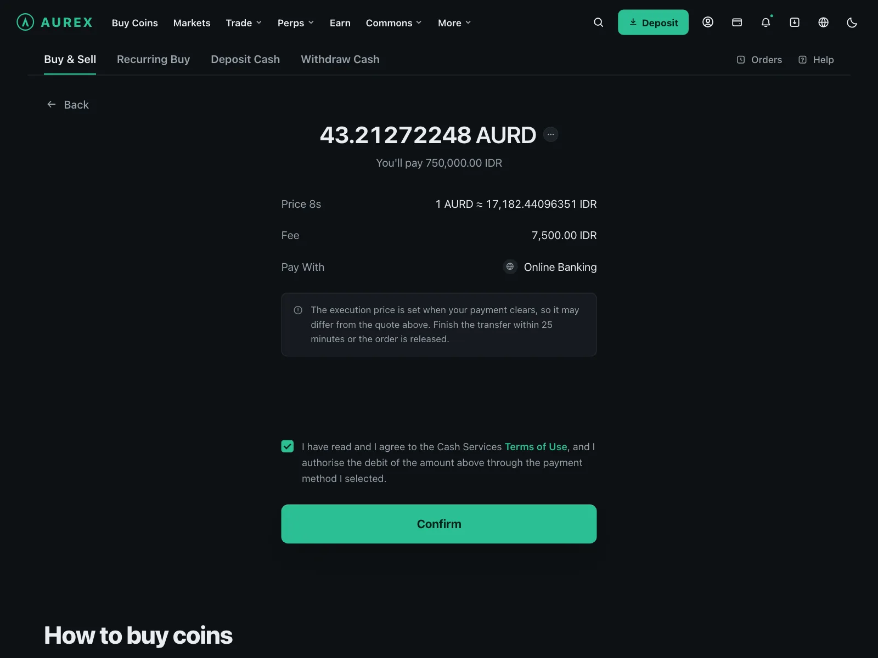Uncheck the Terms of Use agreement checkbox
The width and height of the screenshot is (878, 658).
288,446
